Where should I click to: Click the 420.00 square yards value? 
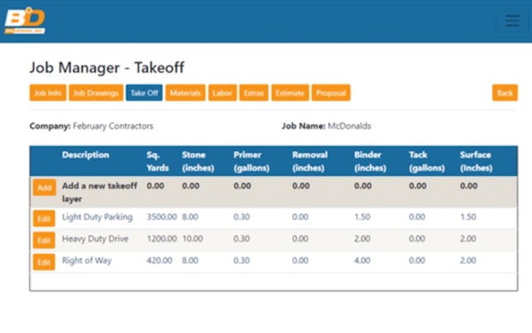coord(159,260)
